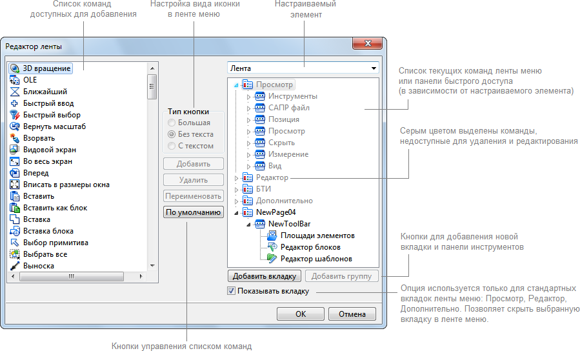This screenshot has height=351, width=580.
Task: Click the Вставка блока icon
Action: tap(14, 231)
